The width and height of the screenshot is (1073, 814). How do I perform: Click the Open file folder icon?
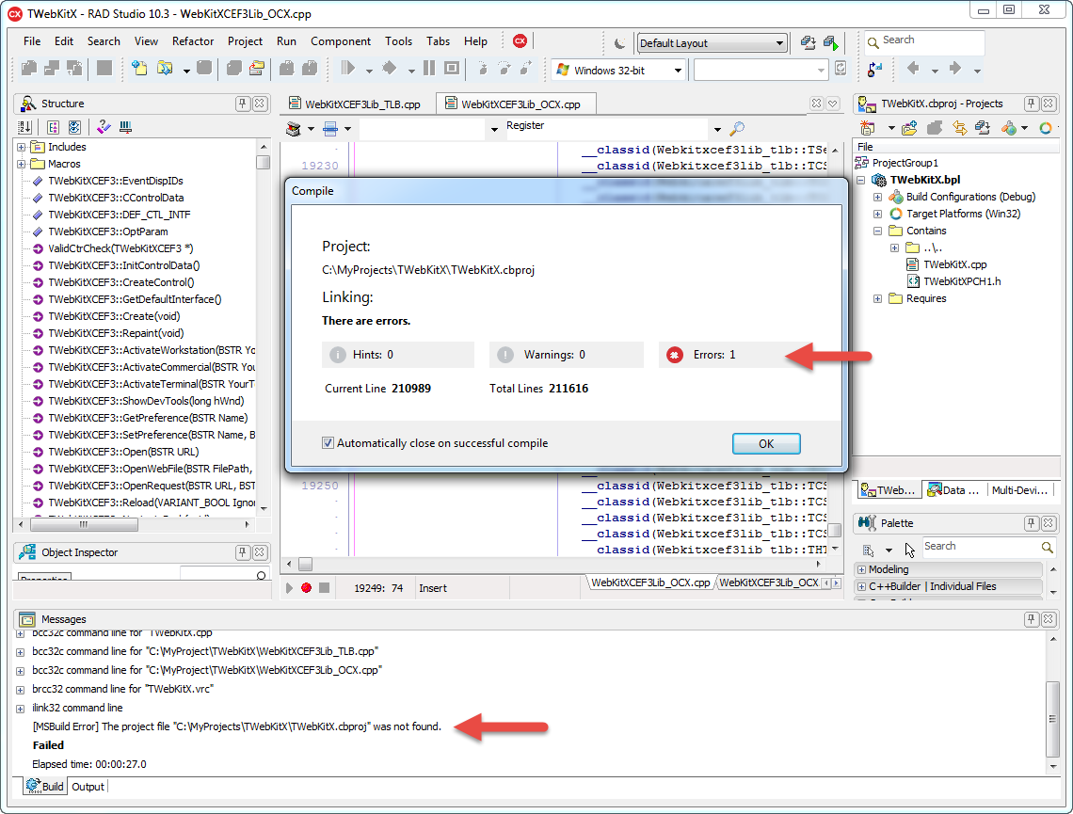tap(164, 68)
